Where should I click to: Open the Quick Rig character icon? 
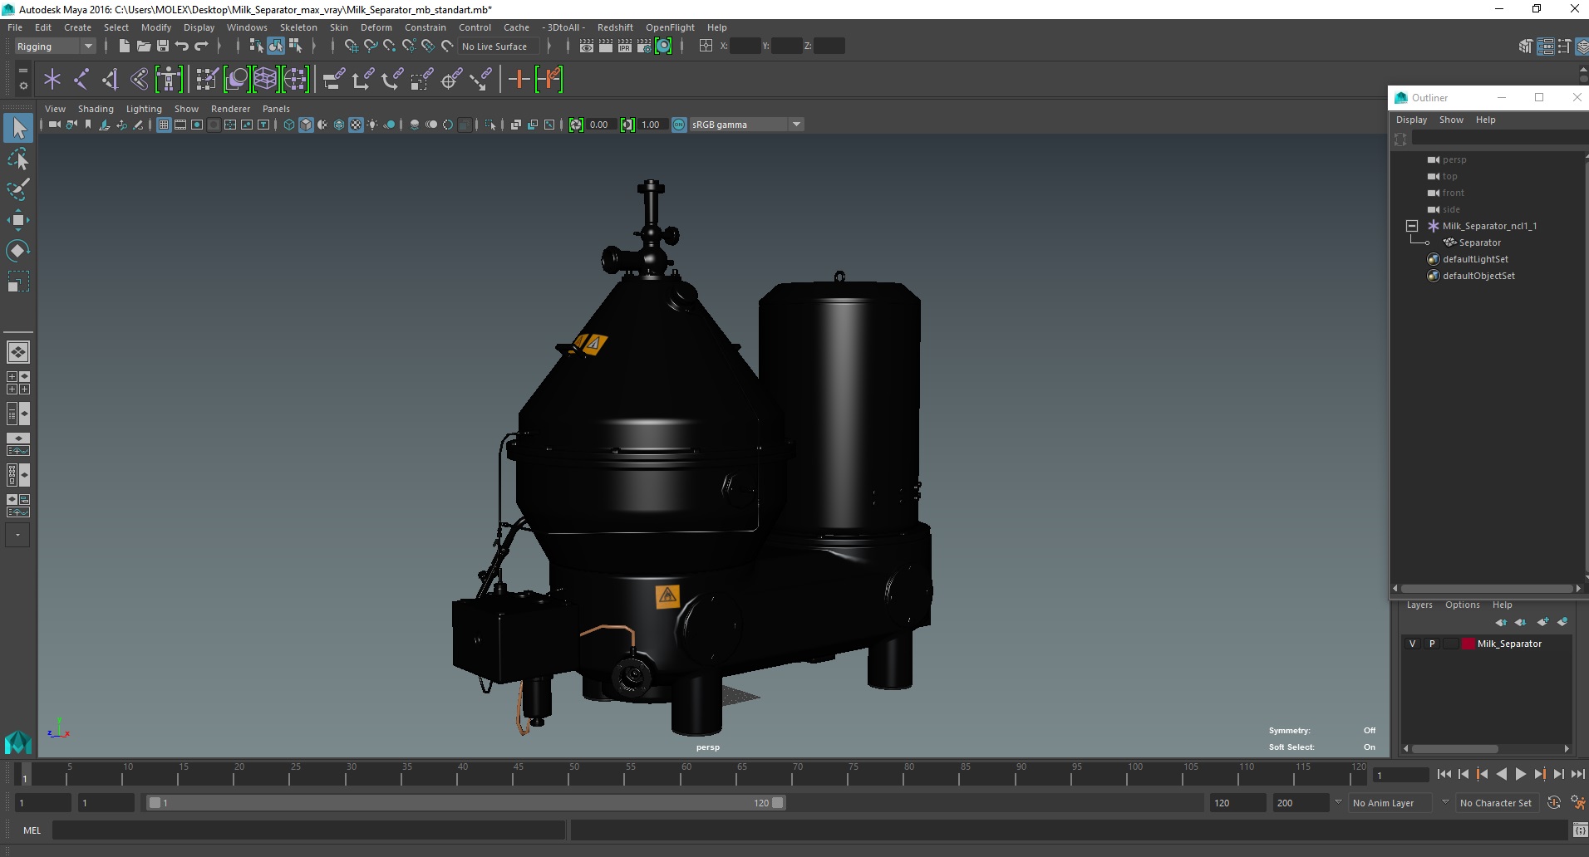(x=169, y=80)
